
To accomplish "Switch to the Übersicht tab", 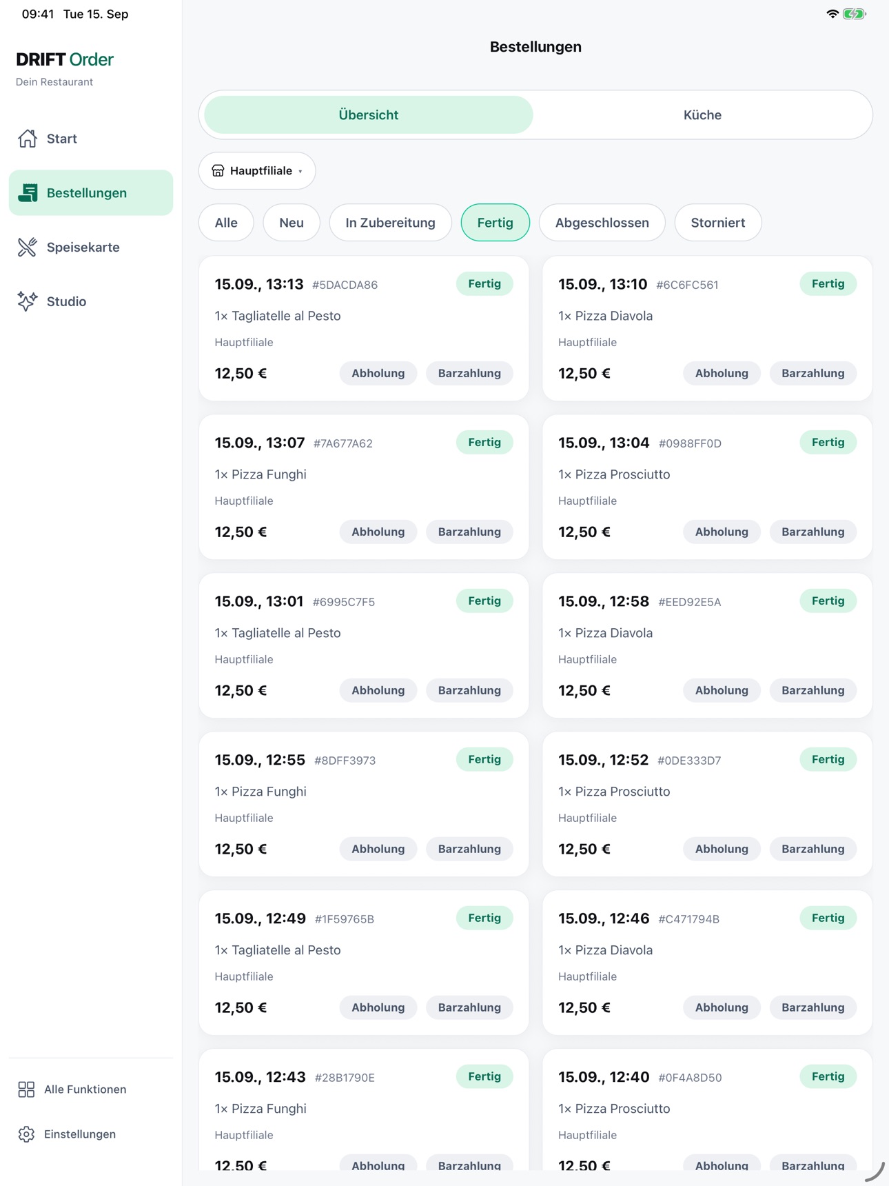I will point(369,115).
